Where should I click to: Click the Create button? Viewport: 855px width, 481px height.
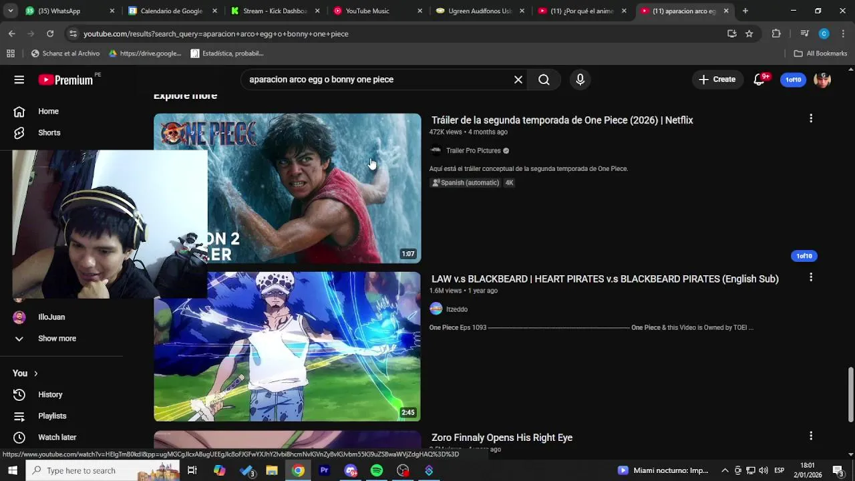(717, 79)
